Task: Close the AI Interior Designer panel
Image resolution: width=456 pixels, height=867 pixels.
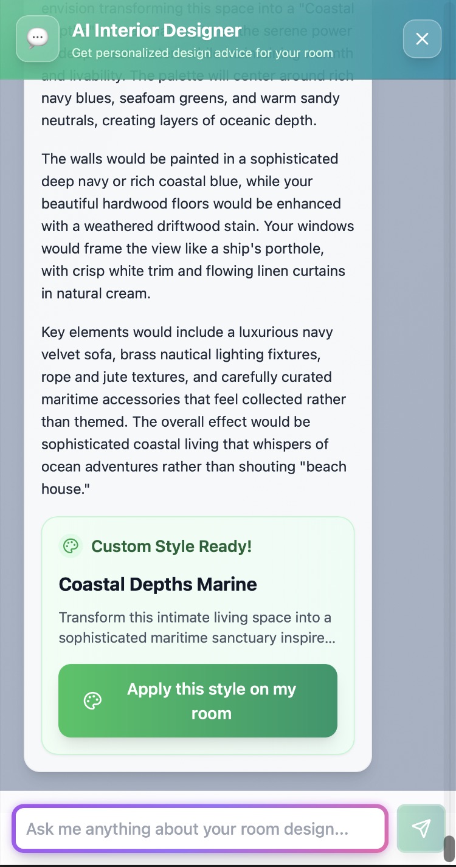Action: [422, 39]
